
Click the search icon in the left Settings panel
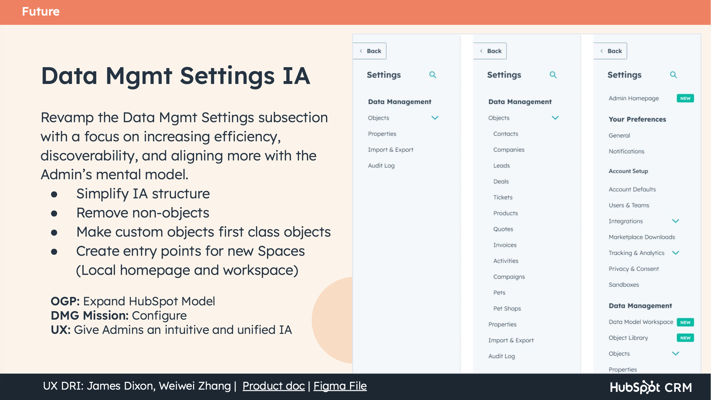[x=433, y=75]
